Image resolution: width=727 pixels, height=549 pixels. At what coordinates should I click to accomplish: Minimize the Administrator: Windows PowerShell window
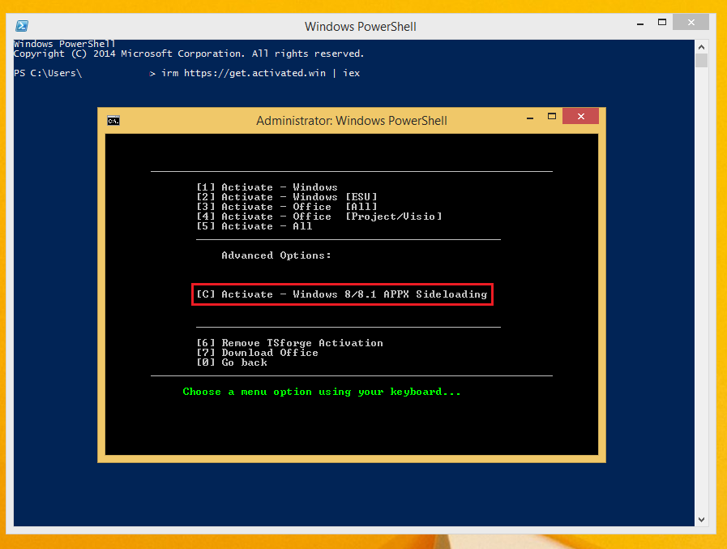(530, 118)
